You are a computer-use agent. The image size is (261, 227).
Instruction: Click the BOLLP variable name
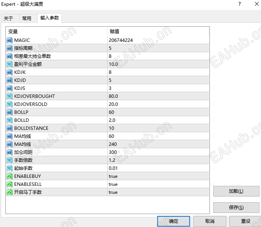pyautogui.click(x=21, y=112)
